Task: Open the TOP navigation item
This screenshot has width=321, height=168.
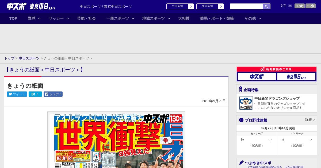Action: [13, 18]
